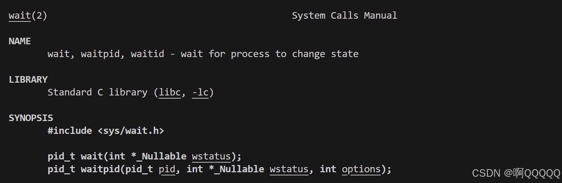
Task: Click the "Standard C library" text
Action: pyautogui.click(x=97, y=92)
